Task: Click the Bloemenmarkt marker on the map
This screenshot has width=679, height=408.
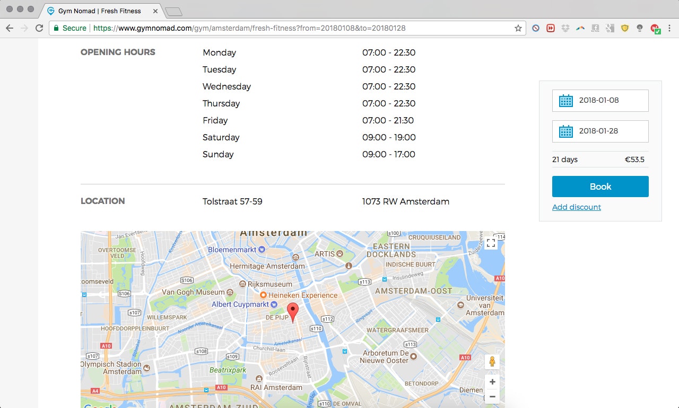Action: pyautogui.click(x=260, y=250)
